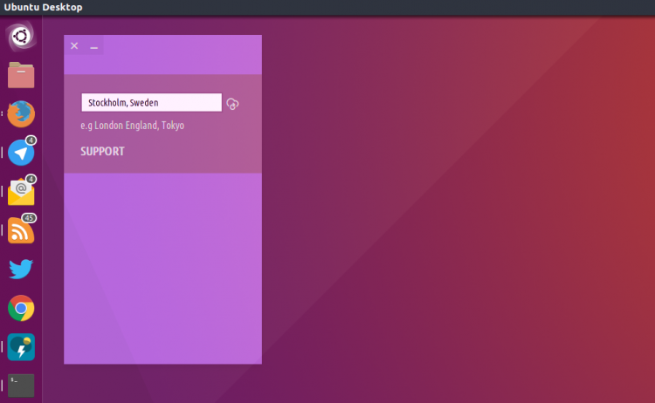Launch Firefox from the dock

pos(21,114)
